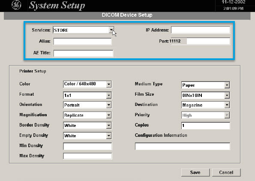Click the Printer Setup group label

tap(33, 71)
